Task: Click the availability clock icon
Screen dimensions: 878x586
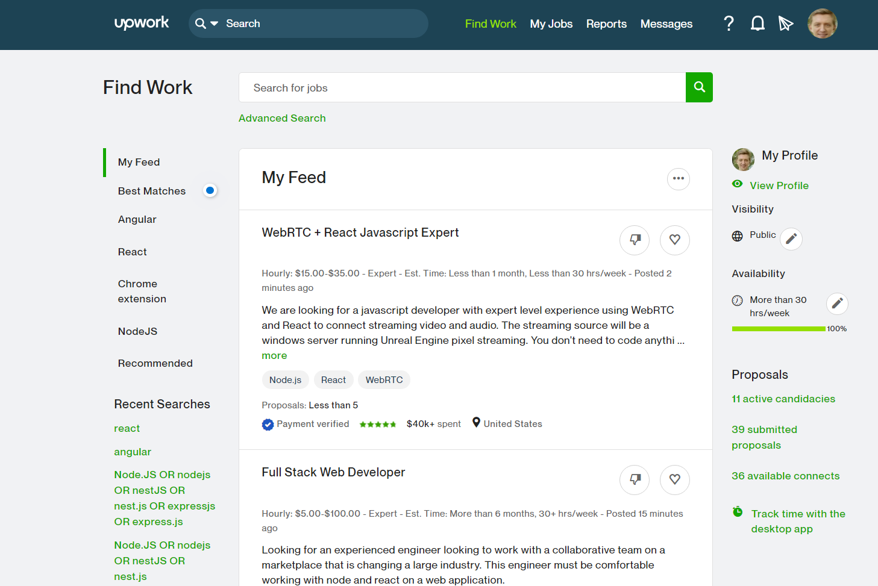Action: point(737,301)
